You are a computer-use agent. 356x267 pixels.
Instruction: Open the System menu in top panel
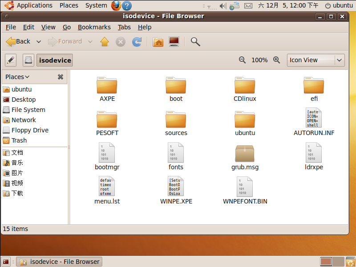[96, 5]
